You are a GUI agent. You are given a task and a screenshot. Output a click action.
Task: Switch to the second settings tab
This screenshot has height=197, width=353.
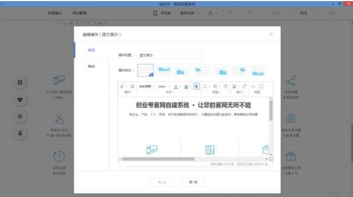[x=91, y=66]
